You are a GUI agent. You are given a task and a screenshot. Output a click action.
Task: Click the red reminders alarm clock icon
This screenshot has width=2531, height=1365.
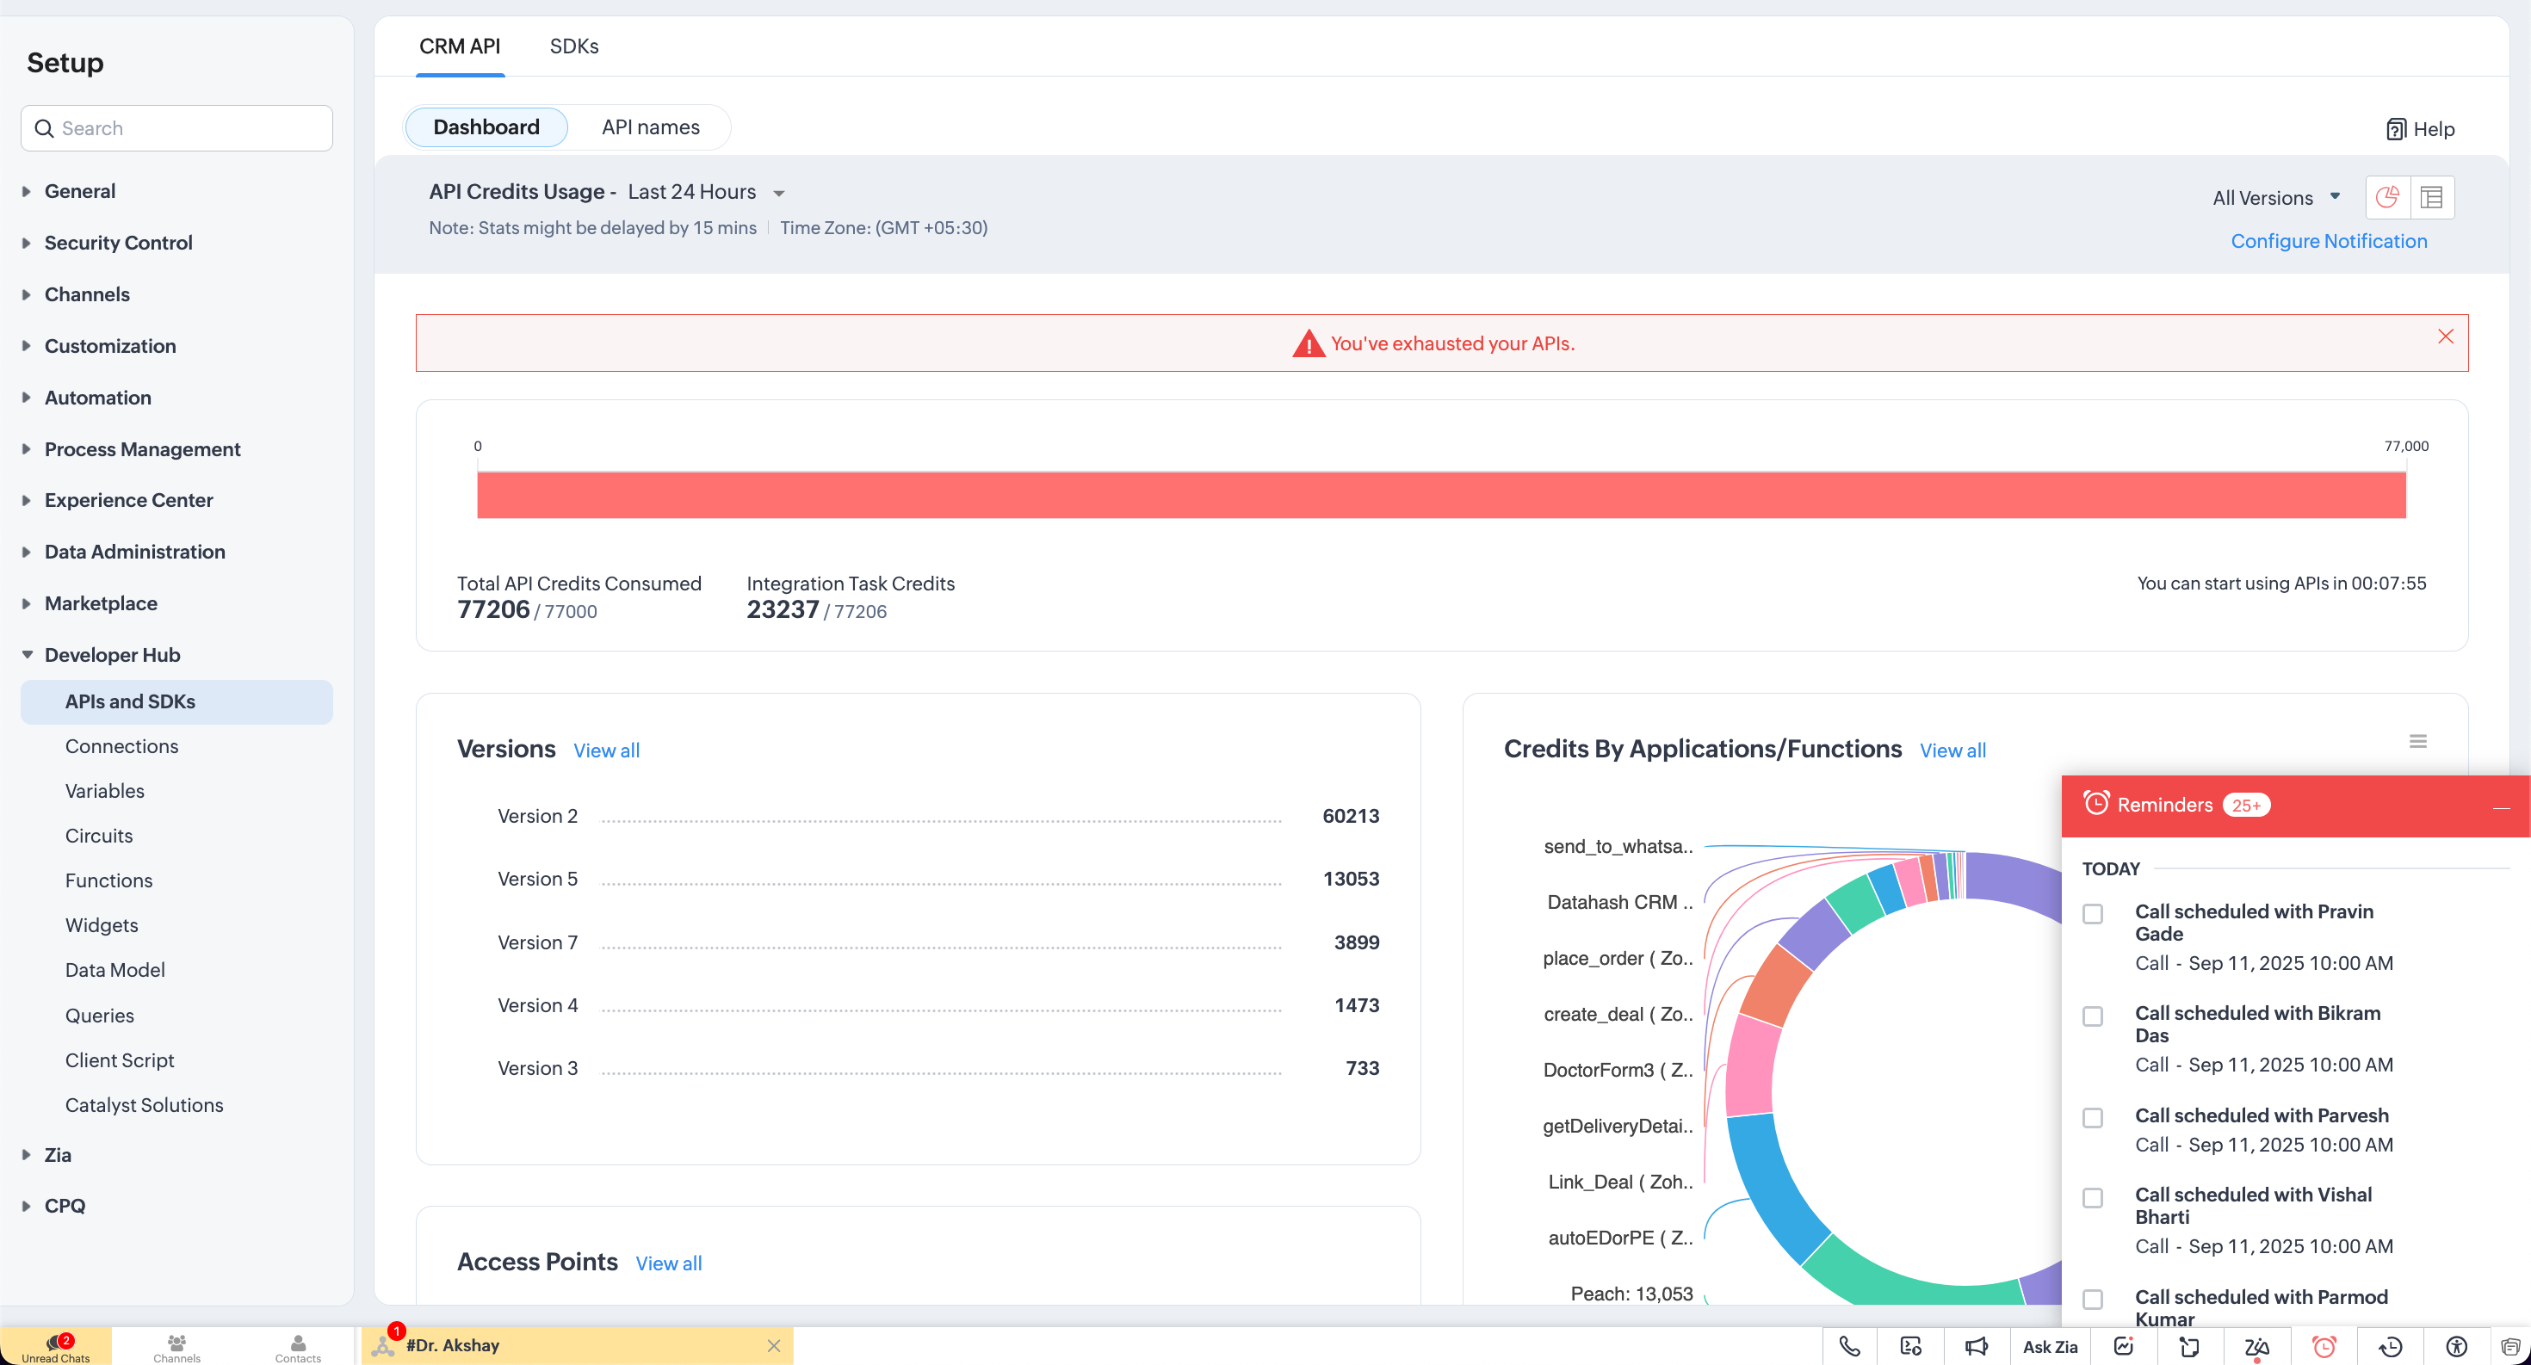click(2324, 1346)
